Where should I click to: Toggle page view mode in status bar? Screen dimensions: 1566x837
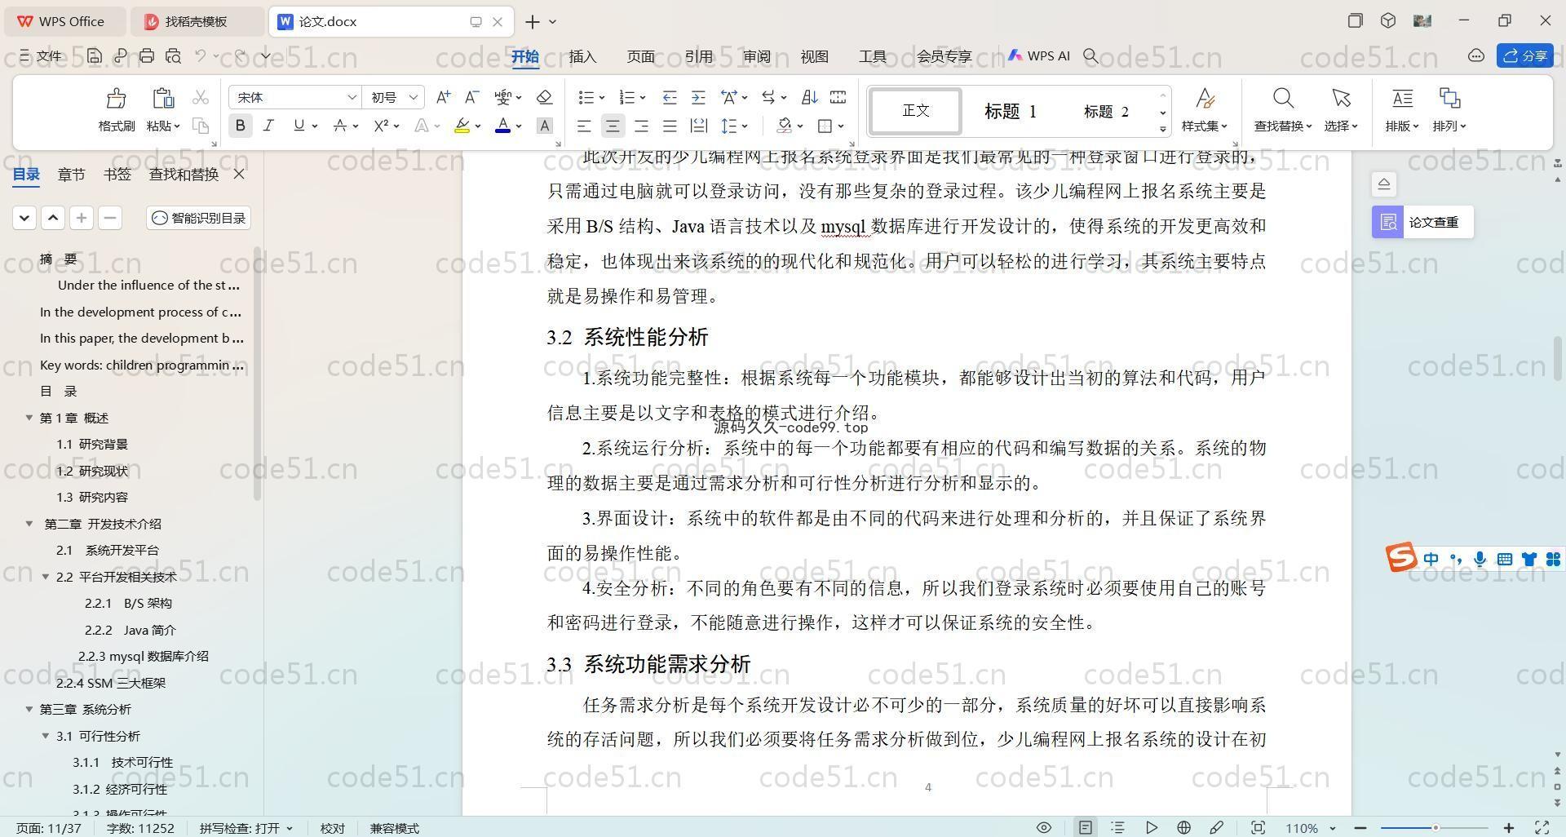tap(1086, 827)
